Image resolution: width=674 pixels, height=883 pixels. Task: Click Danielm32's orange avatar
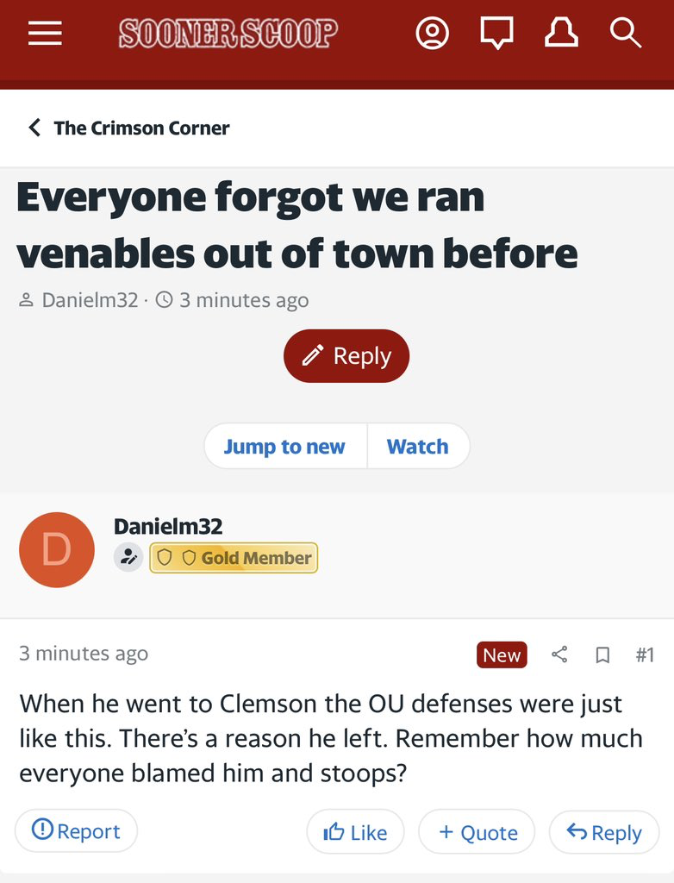click(x=56, y=550)
